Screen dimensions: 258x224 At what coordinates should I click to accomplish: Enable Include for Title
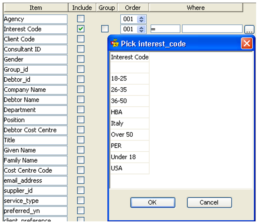81,140
